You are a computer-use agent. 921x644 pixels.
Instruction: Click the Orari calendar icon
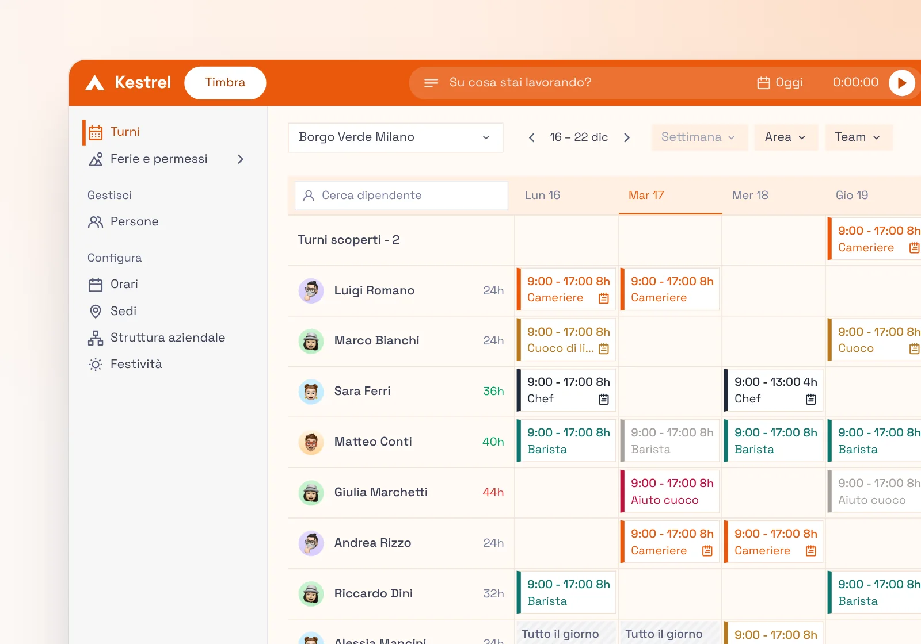(96, 285)
